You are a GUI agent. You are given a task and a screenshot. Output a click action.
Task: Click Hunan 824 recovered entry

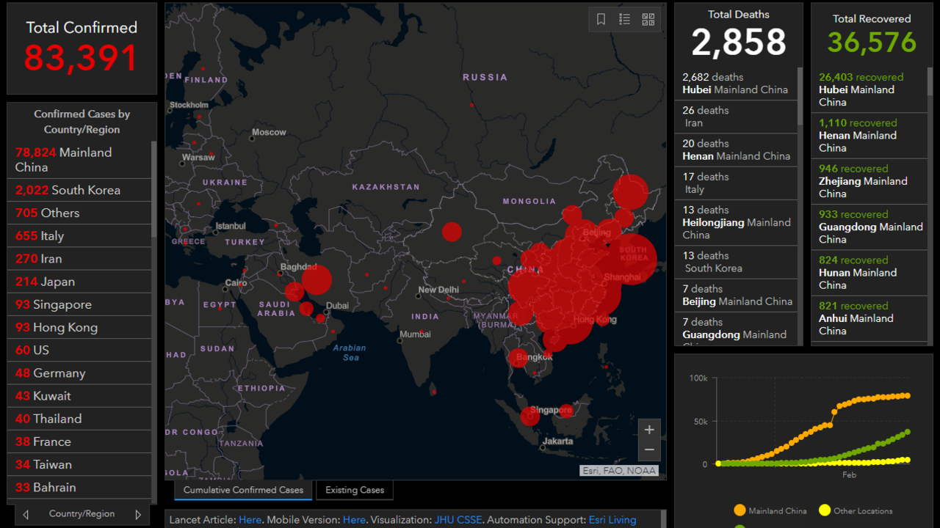[x=869, y=273]
